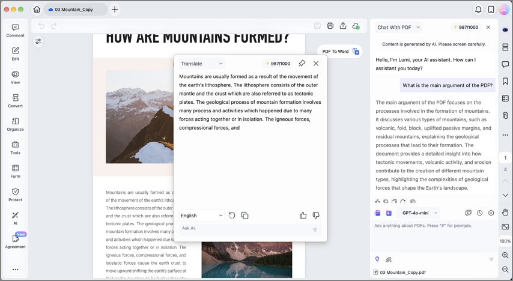This screenshot has height=281, width=513.
Task: Open the comments panel icon in right bar
Action: coord(505,64)
